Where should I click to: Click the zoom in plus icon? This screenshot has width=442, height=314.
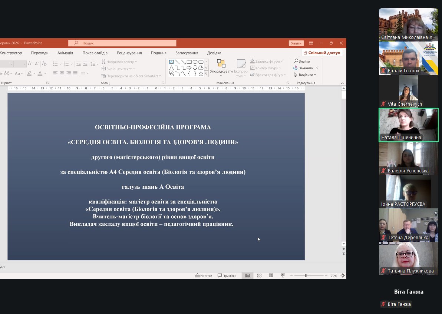tap(326, 275)
